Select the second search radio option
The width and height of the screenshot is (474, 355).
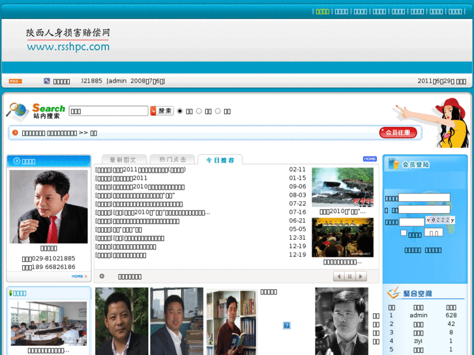click(199, 111)
